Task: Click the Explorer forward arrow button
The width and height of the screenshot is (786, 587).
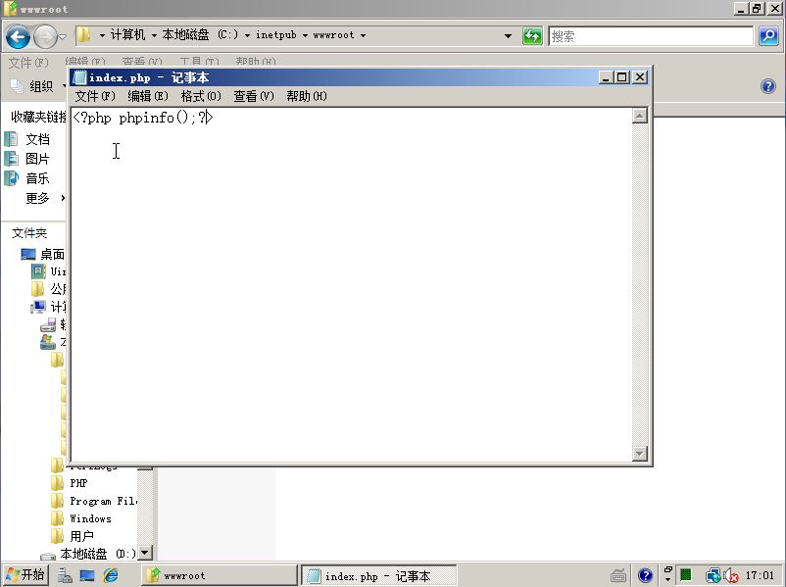Action: pos(45,36)
